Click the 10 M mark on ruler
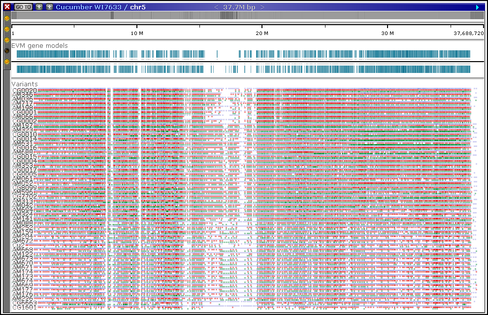488x315 pixels. [137, 34]
